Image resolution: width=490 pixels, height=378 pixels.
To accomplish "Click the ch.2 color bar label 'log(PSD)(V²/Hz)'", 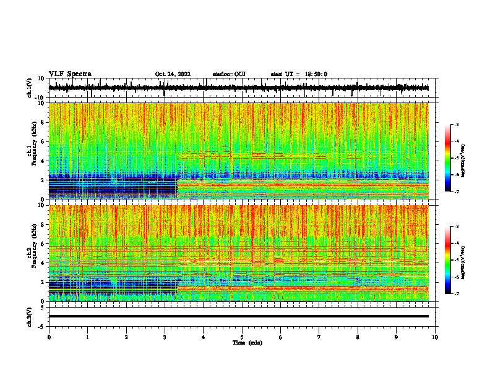I will coord(463,262).
